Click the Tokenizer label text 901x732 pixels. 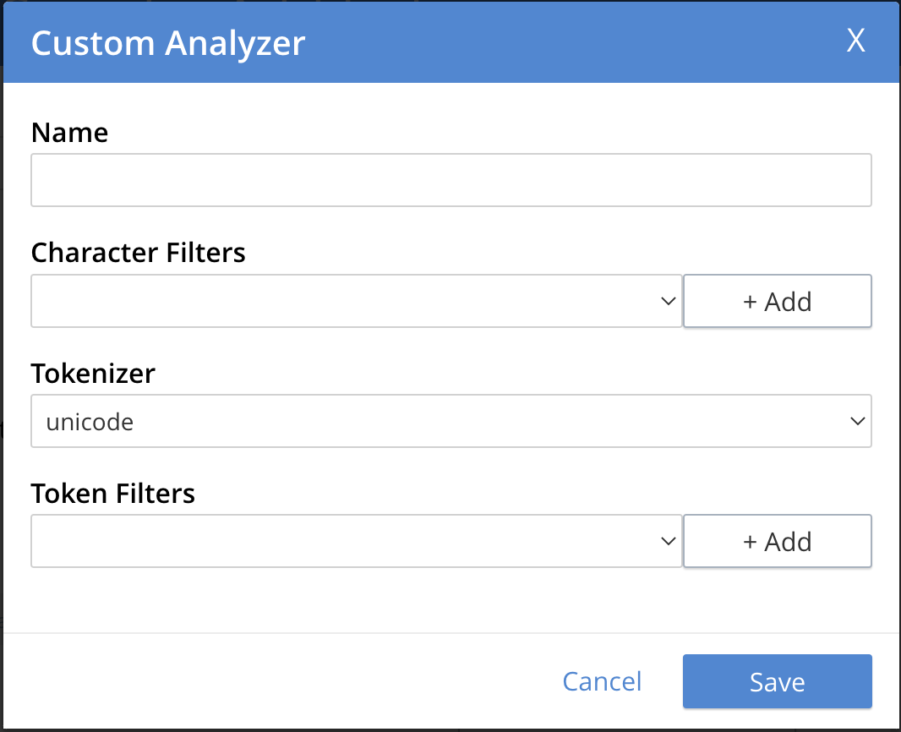click(x=93, y=373)
